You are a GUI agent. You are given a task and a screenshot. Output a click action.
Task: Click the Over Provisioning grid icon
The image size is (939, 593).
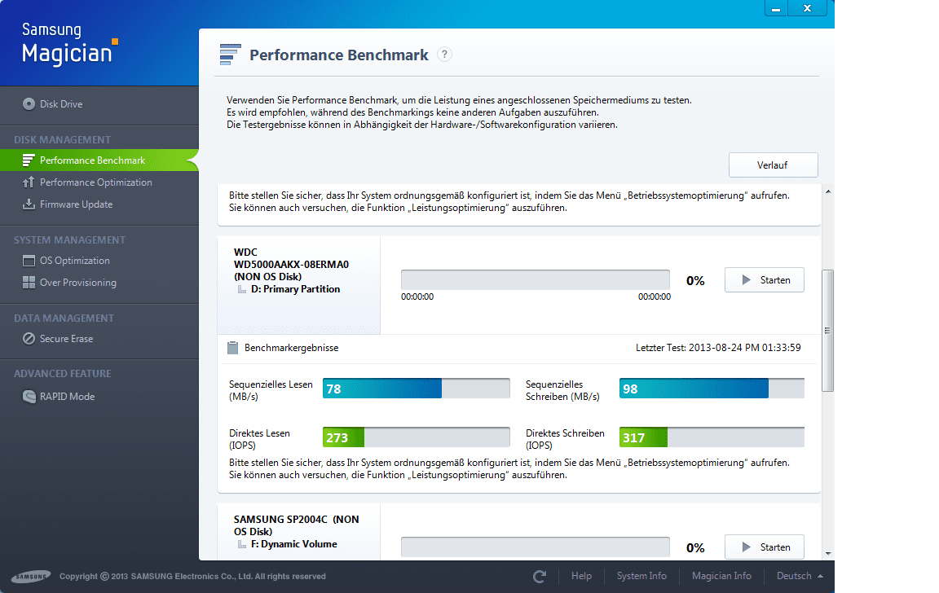click(29, 283)
